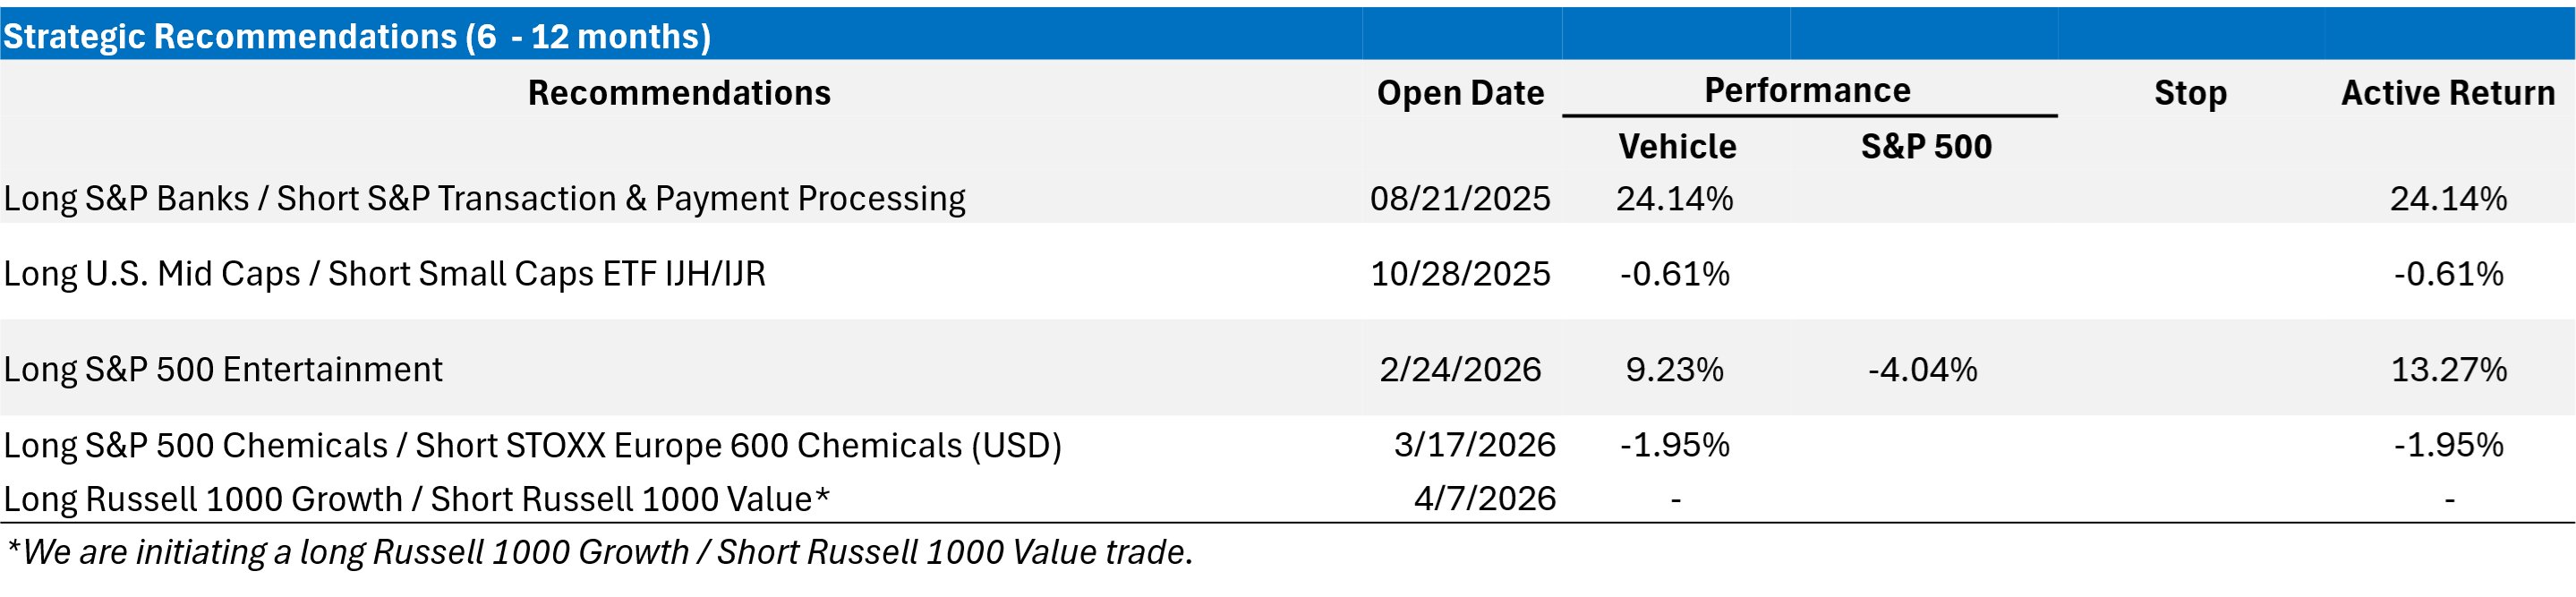The height and width of the screenshot is (597, 2576).
Task: Select the Long S&P 500 Entertainment cell
Action: tap(223, 370)
